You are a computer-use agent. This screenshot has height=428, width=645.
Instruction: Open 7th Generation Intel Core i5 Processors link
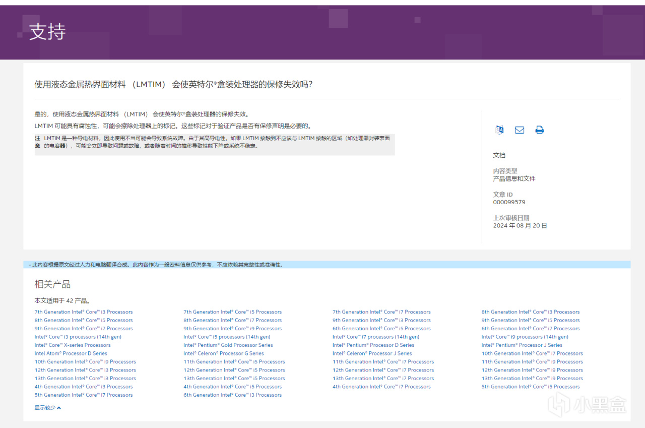tap(232, 312)
